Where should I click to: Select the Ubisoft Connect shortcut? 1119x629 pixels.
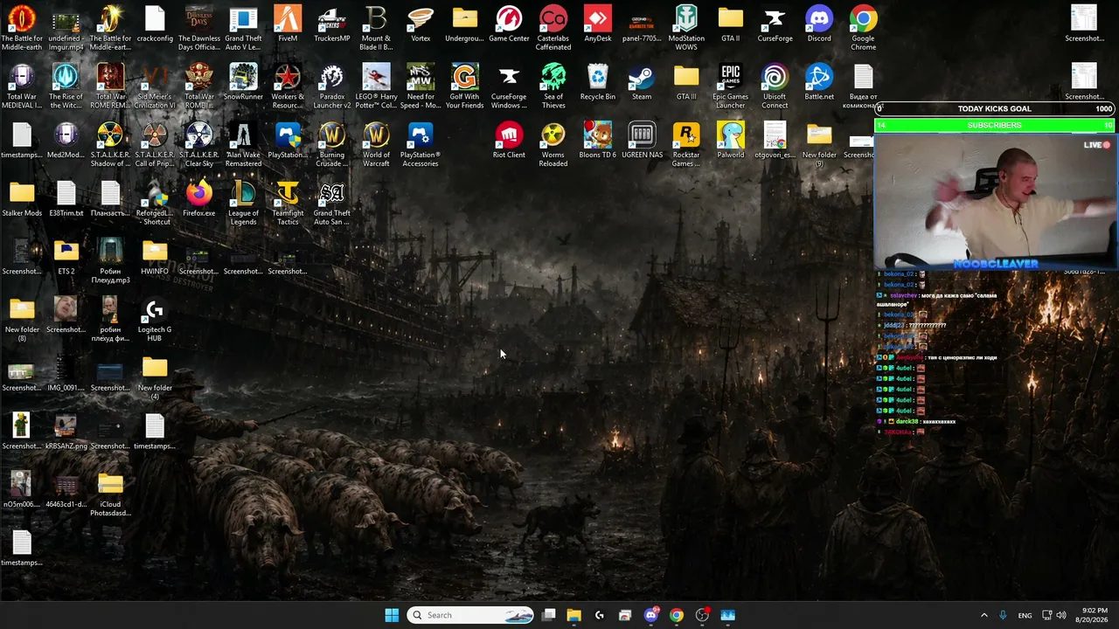click(775, 86)
